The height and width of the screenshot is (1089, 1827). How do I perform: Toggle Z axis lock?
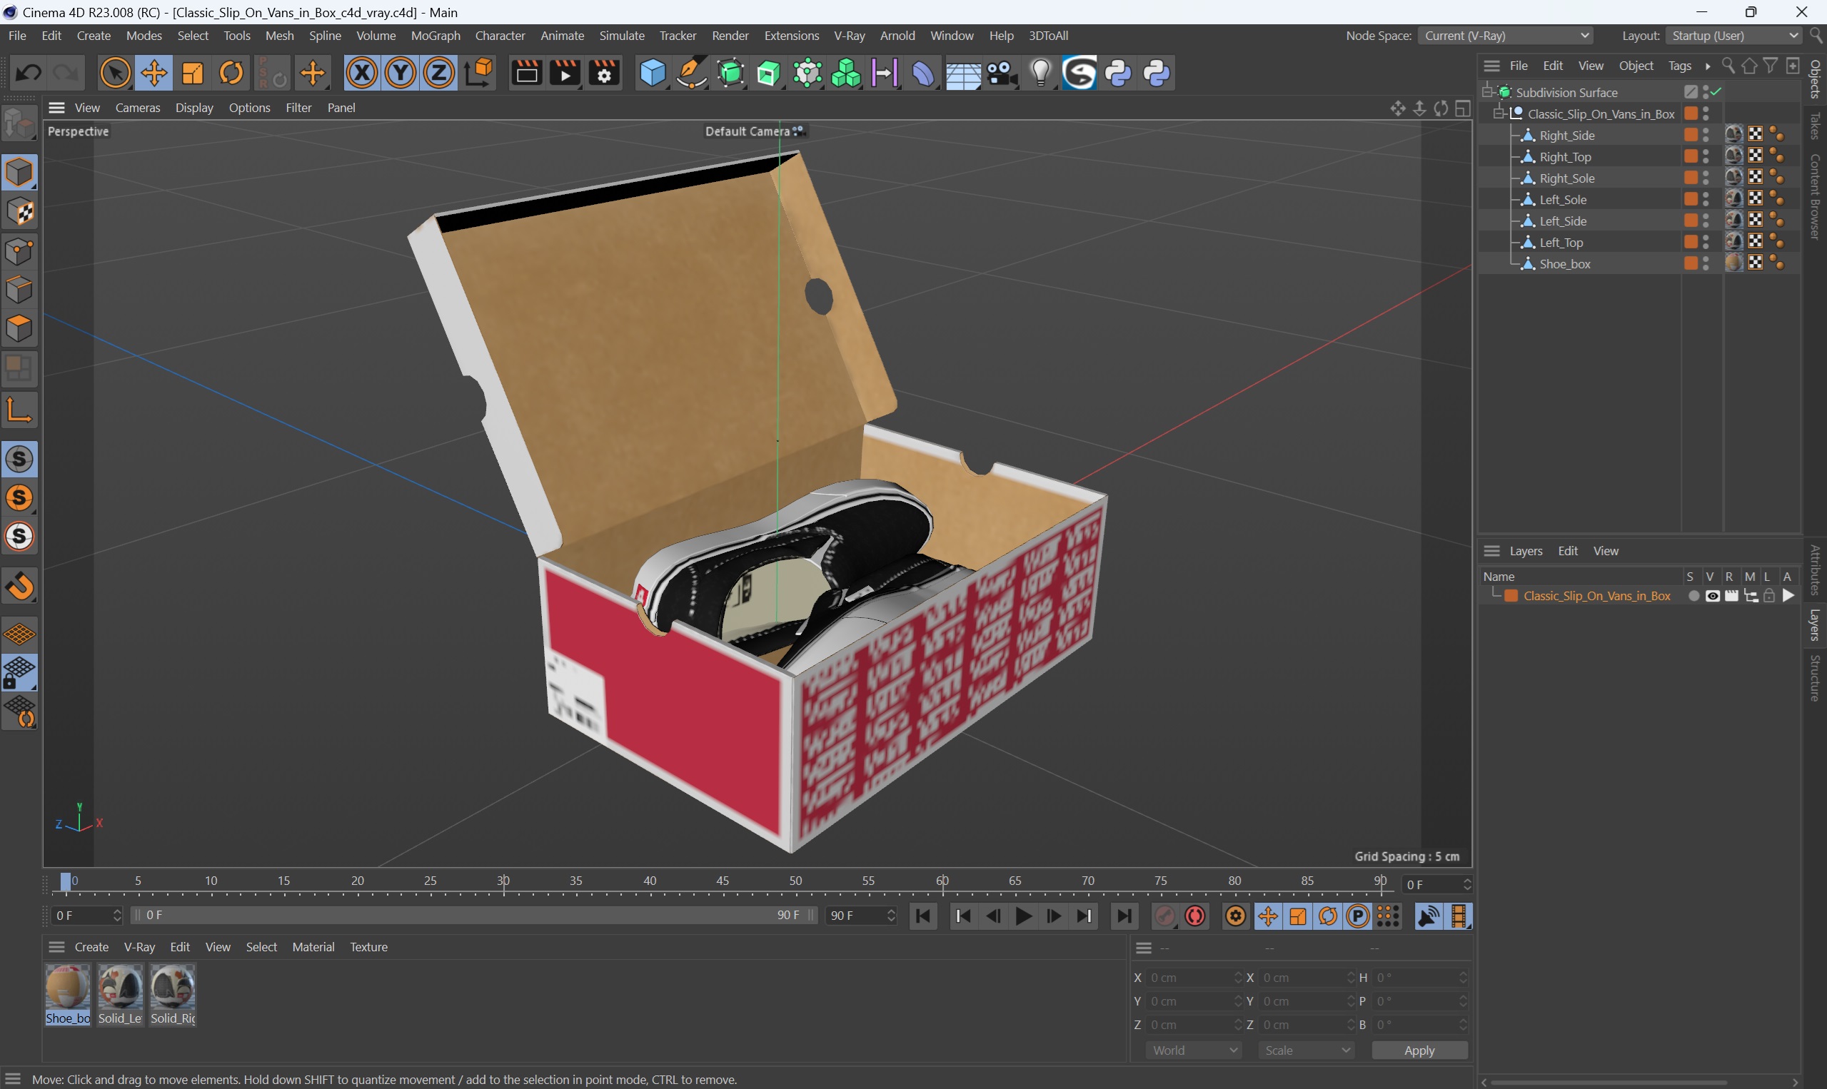[439, 73]
